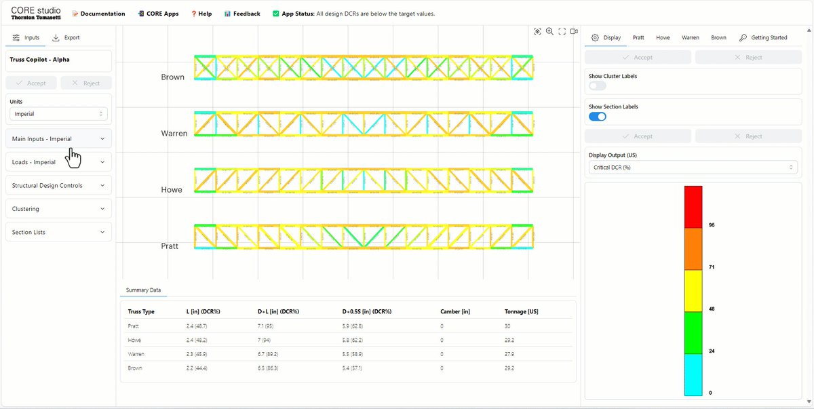Click the focus/recenter view icon
This screenshot has height=409, width=814.
click(x=537, y=31)
